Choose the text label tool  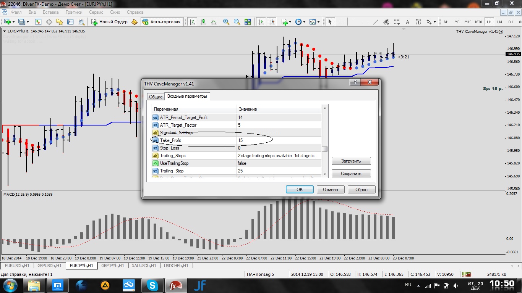point(408,22)
